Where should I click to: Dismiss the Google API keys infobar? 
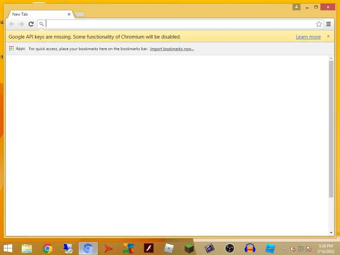[328, 36]
